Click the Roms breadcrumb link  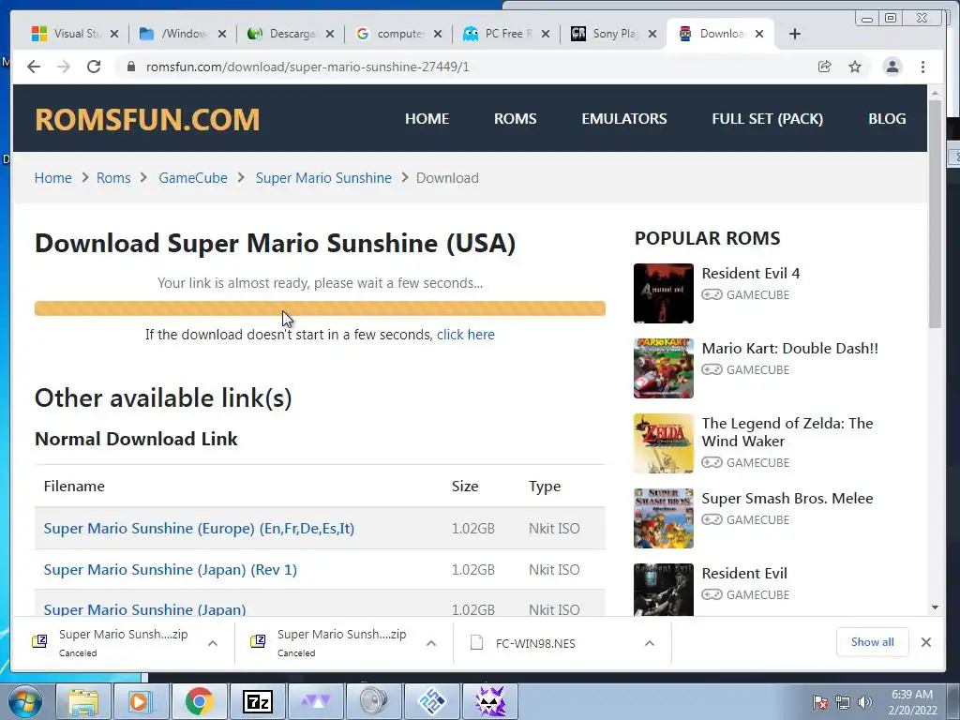113,178
